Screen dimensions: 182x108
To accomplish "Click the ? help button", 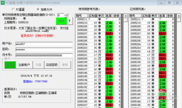I will 69,21.
